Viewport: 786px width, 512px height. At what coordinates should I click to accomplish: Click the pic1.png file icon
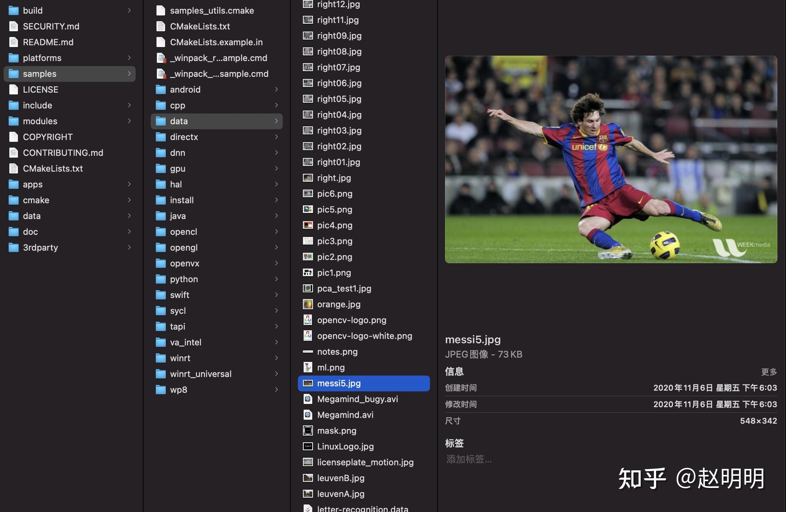pos(308,273)
